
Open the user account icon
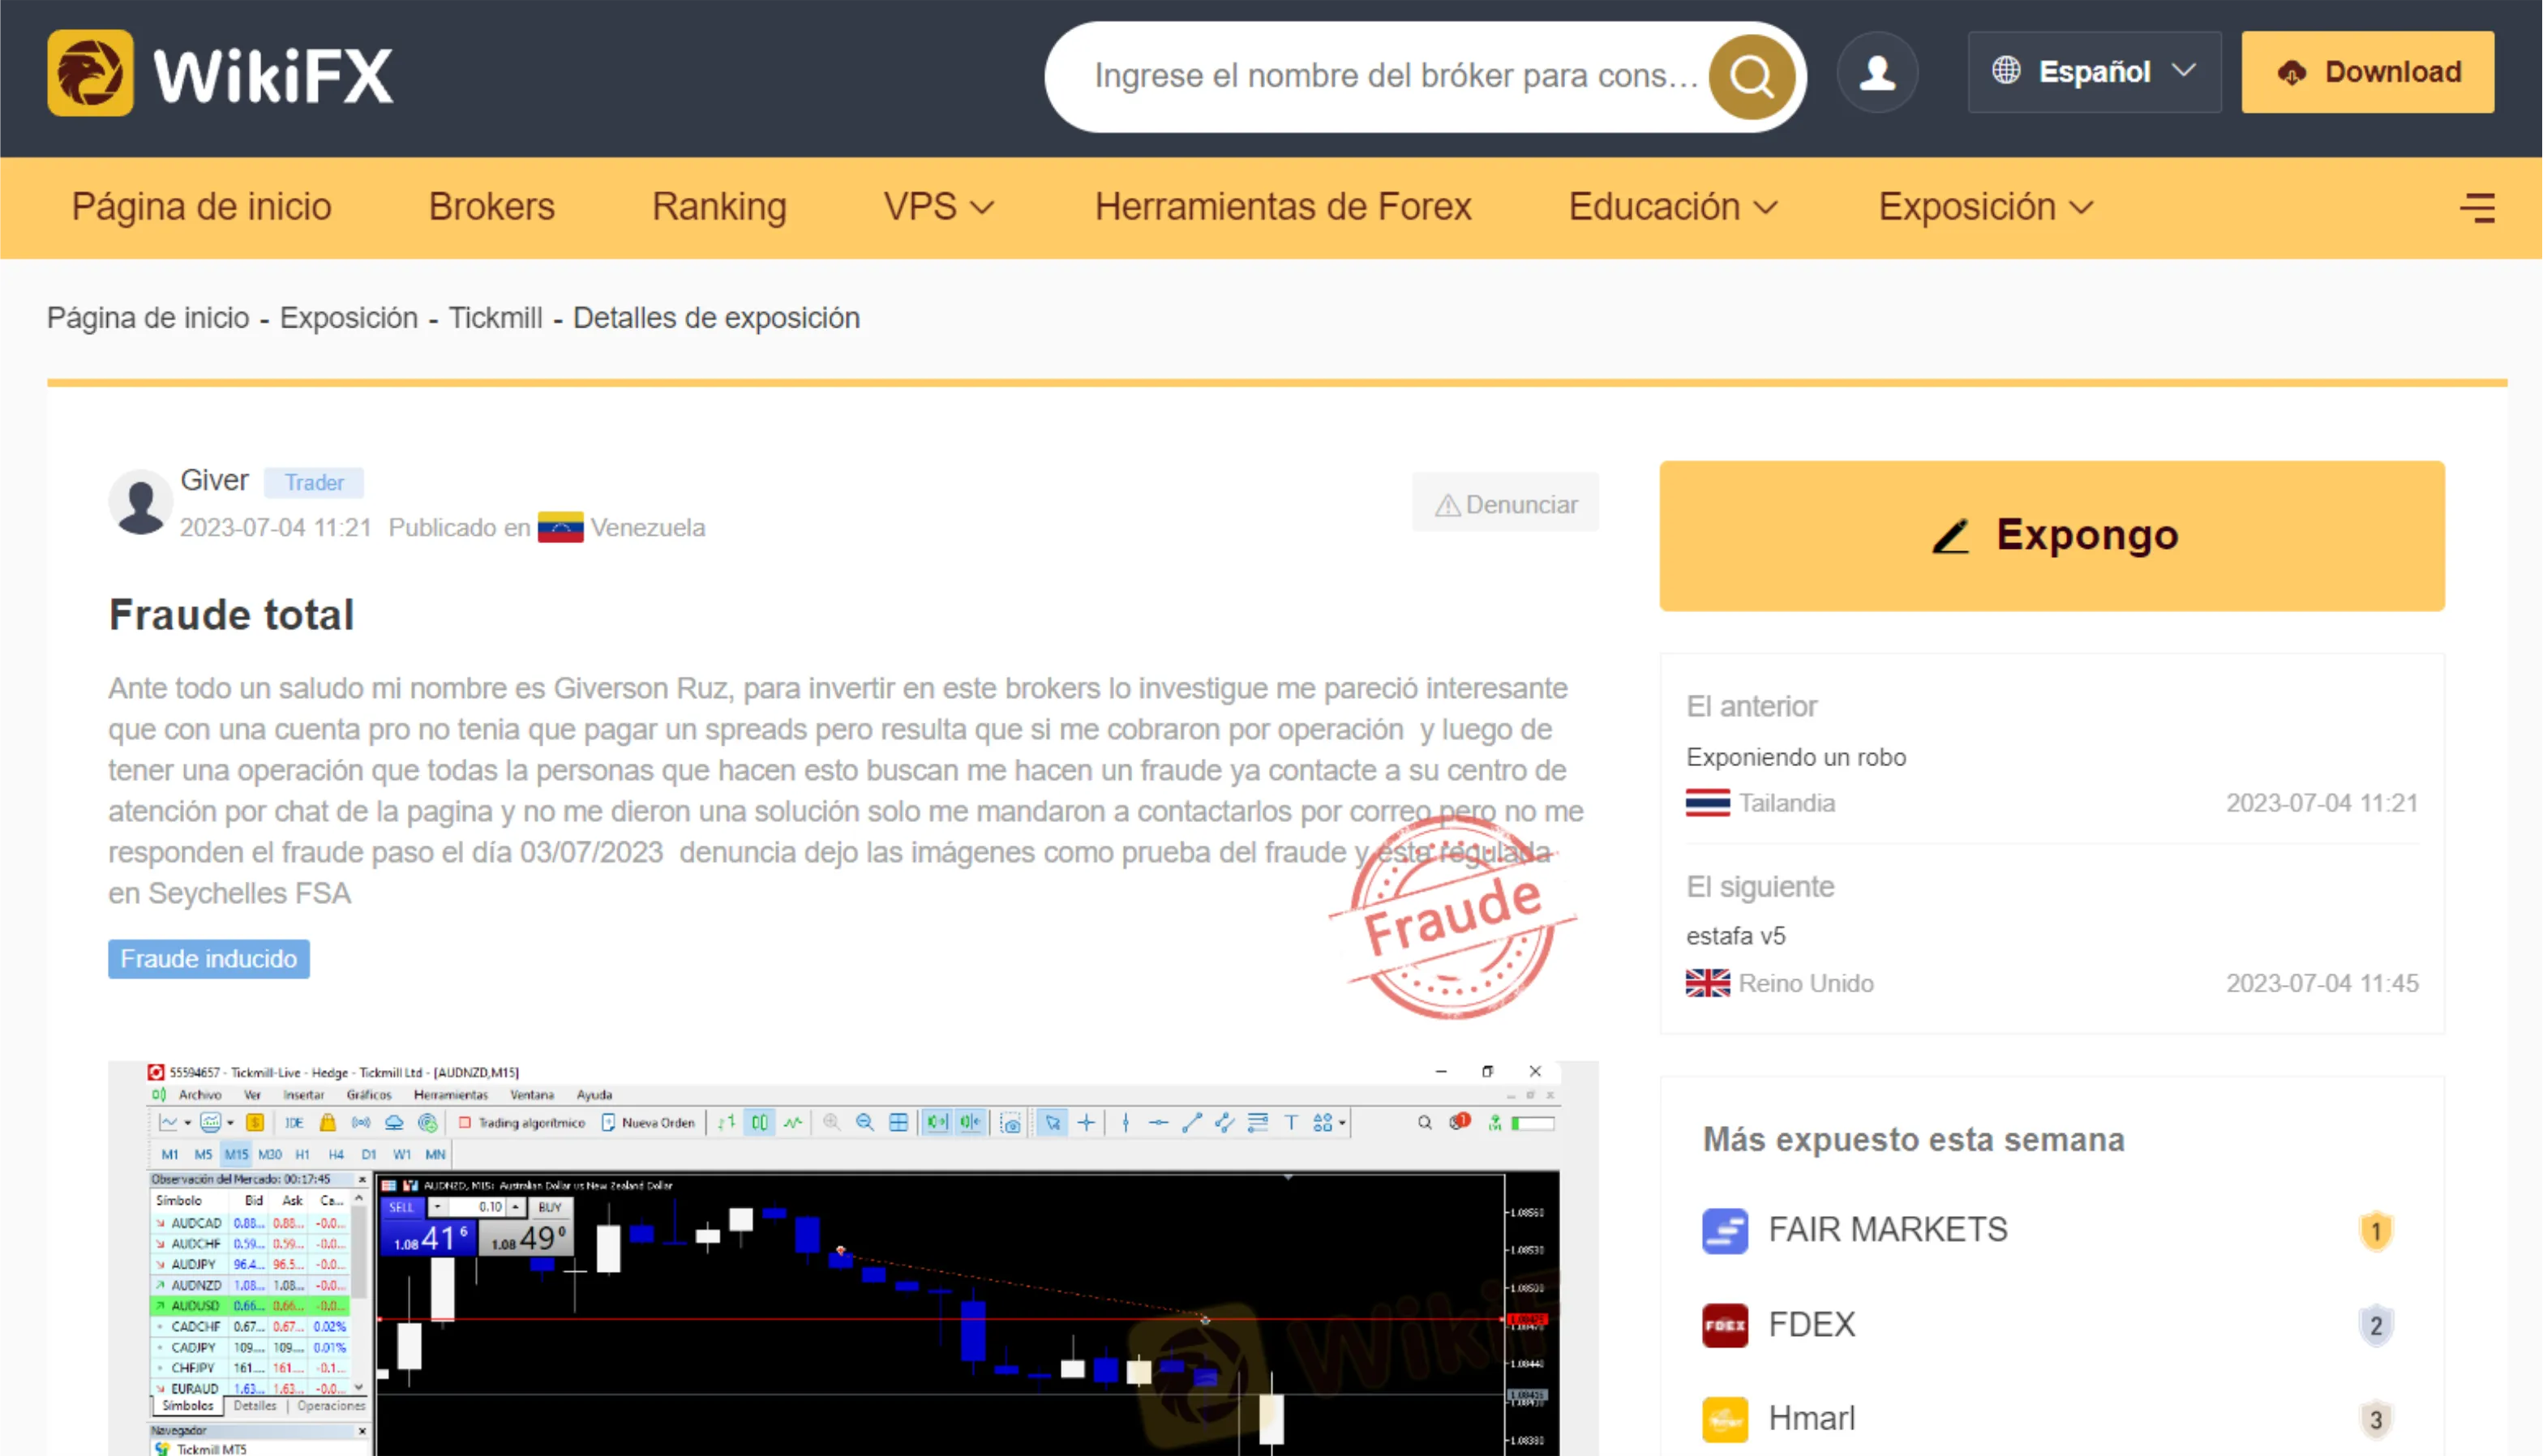[1877, 73]
